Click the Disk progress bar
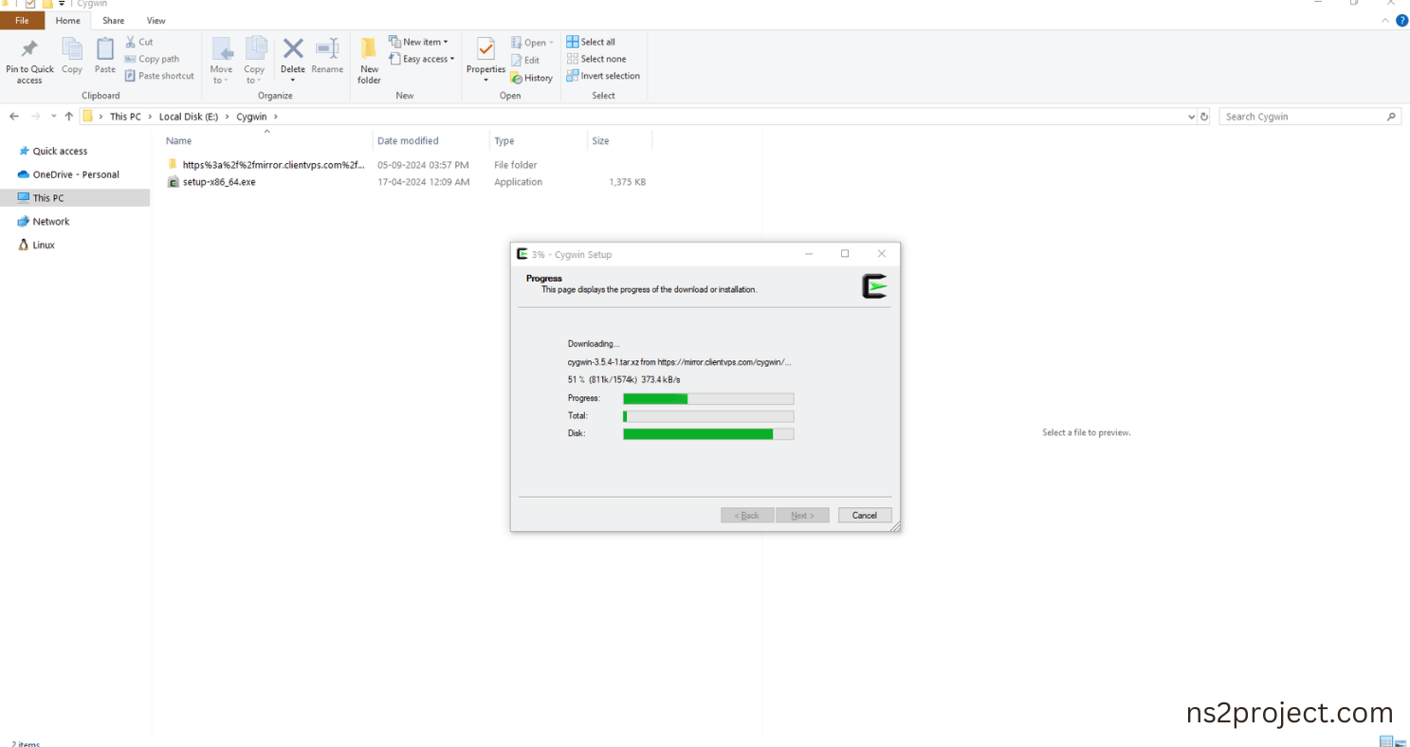The height and width of the screenshot is (747, 1410). point(708,433)
